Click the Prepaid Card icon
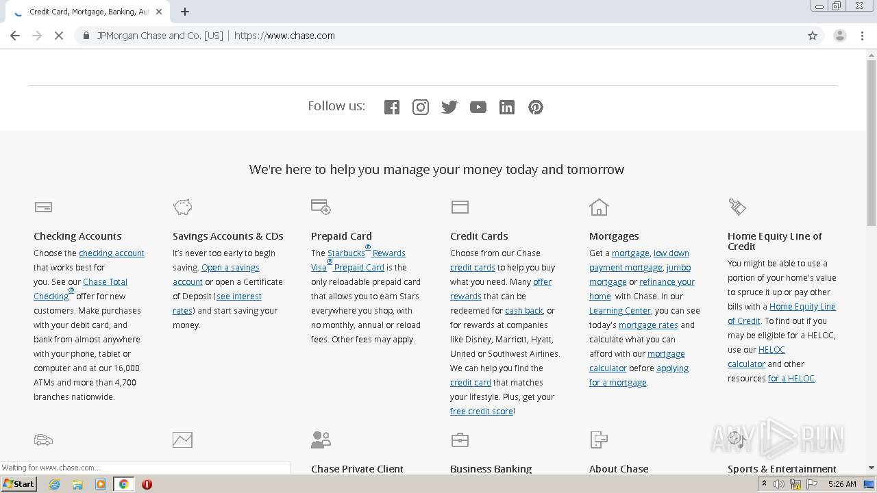The image size is (877, 493). pos(321,206)
